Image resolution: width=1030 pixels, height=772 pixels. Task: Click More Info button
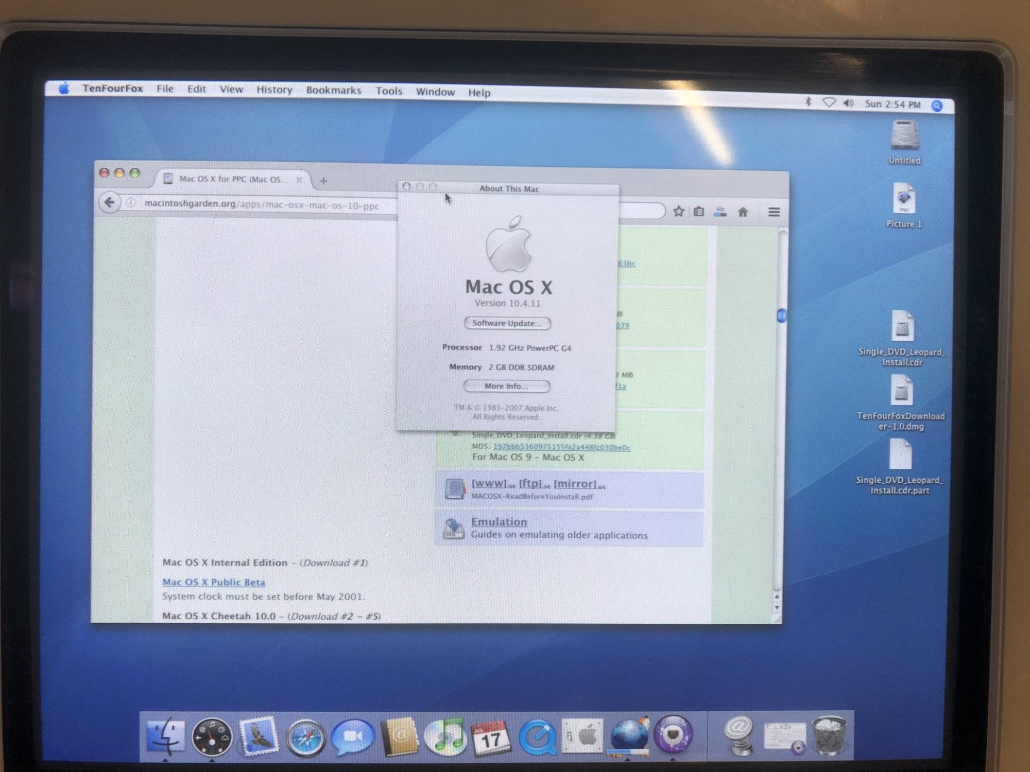point(507,386)
